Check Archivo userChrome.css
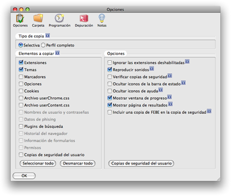Image resolution: width=231 pixels, height=196 pixels. tap(21, 98)
